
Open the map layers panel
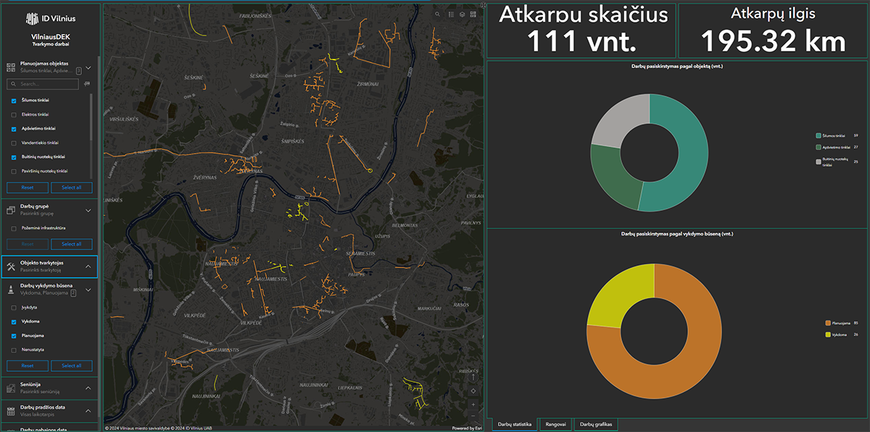(462, 14)
